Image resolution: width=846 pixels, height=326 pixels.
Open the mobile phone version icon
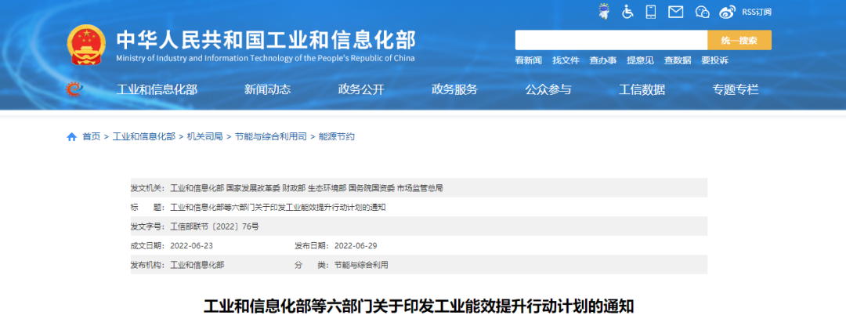pyautogui.click(x=651, y=11)
